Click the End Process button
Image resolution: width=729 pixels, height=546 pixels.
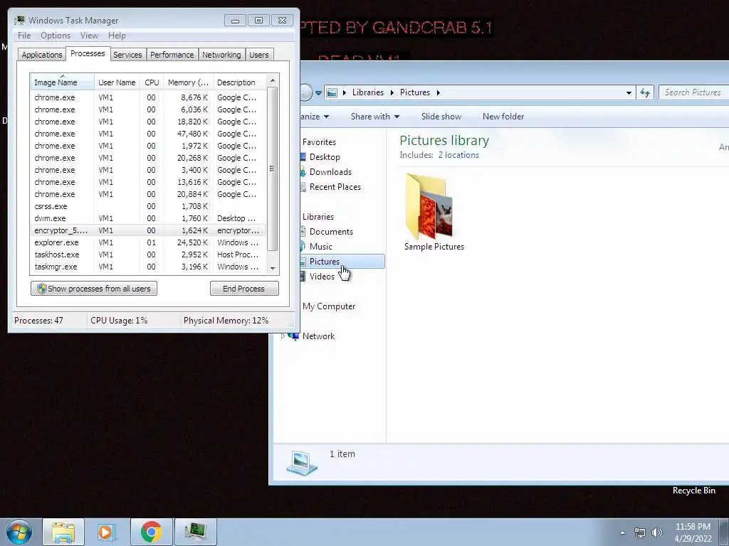(x=244, y=289)
